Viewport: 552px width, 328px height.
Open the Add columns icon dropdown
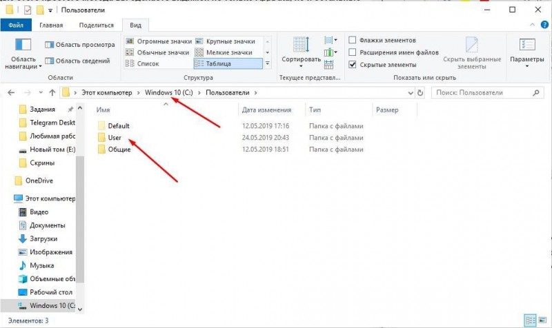tap(331, 52)
